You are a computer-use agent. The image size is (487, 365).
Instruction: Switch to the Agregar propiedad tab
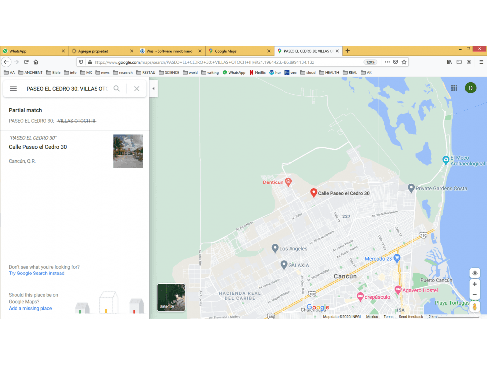click(x=99, y=51)
